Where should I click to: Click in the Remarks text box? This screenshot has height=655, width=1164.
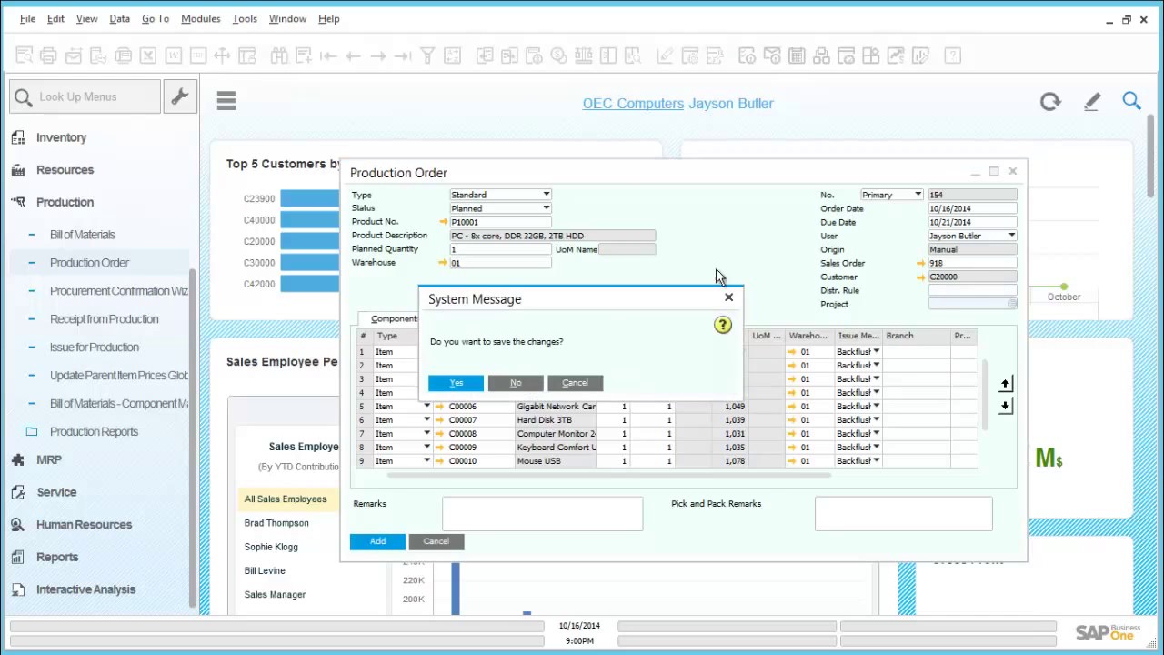point(542,514)
